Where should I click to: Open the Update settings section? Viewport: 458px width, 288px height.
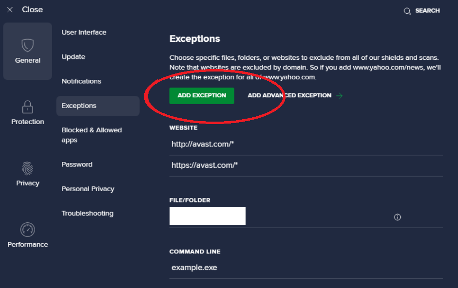click(73, 57)
